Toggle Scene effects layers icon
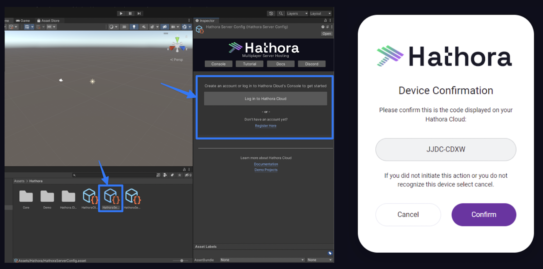The height and width of the screenshot is (269, 543). 152,27
